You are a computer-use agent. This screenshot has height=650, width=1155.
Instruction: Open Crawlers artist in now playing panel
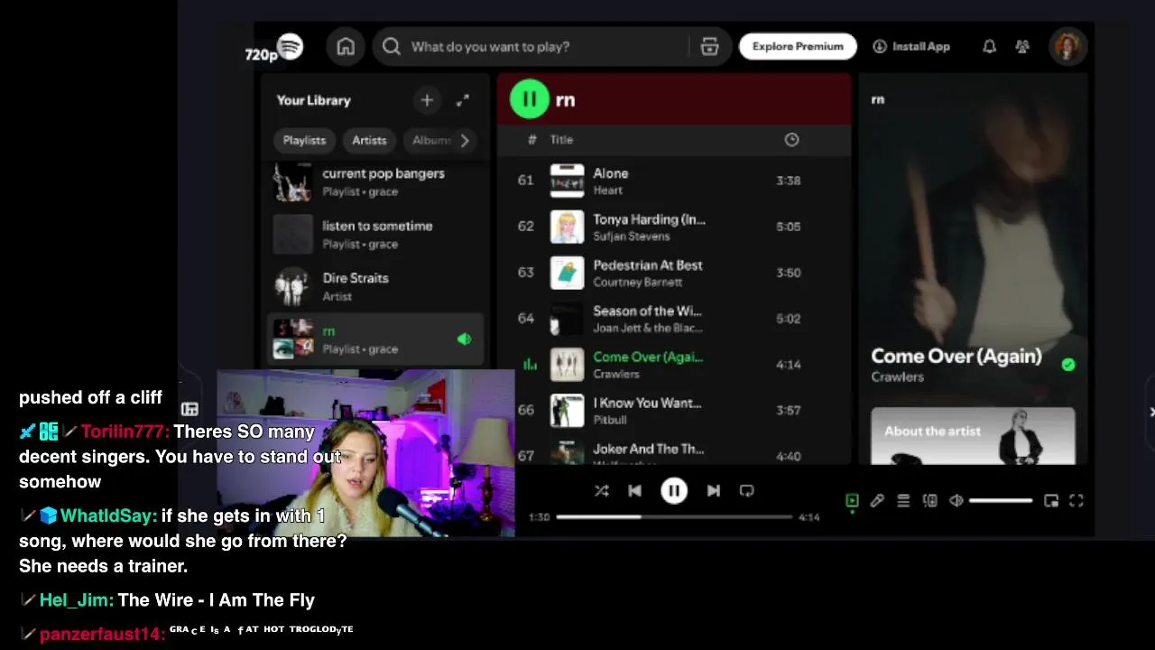coord(897,377)
